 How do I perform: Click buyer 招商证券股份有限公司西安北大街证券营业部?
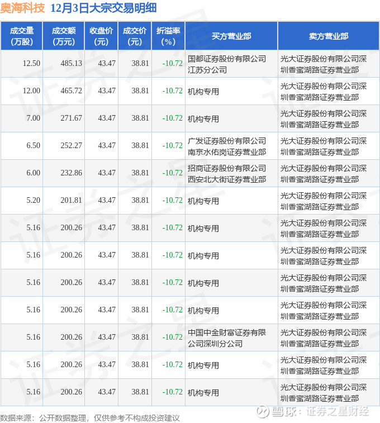227,174
